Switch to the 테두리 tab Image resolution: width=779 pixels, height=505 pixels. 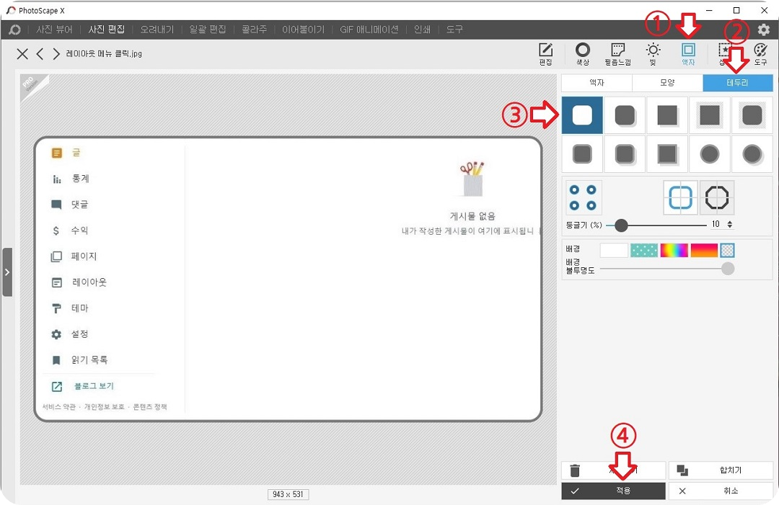click(x=738, y=83)
